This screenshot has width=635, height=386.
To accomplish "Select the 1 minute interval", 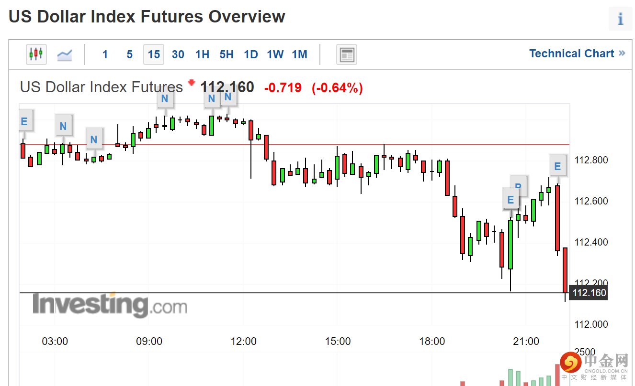I will click(105, 54).
